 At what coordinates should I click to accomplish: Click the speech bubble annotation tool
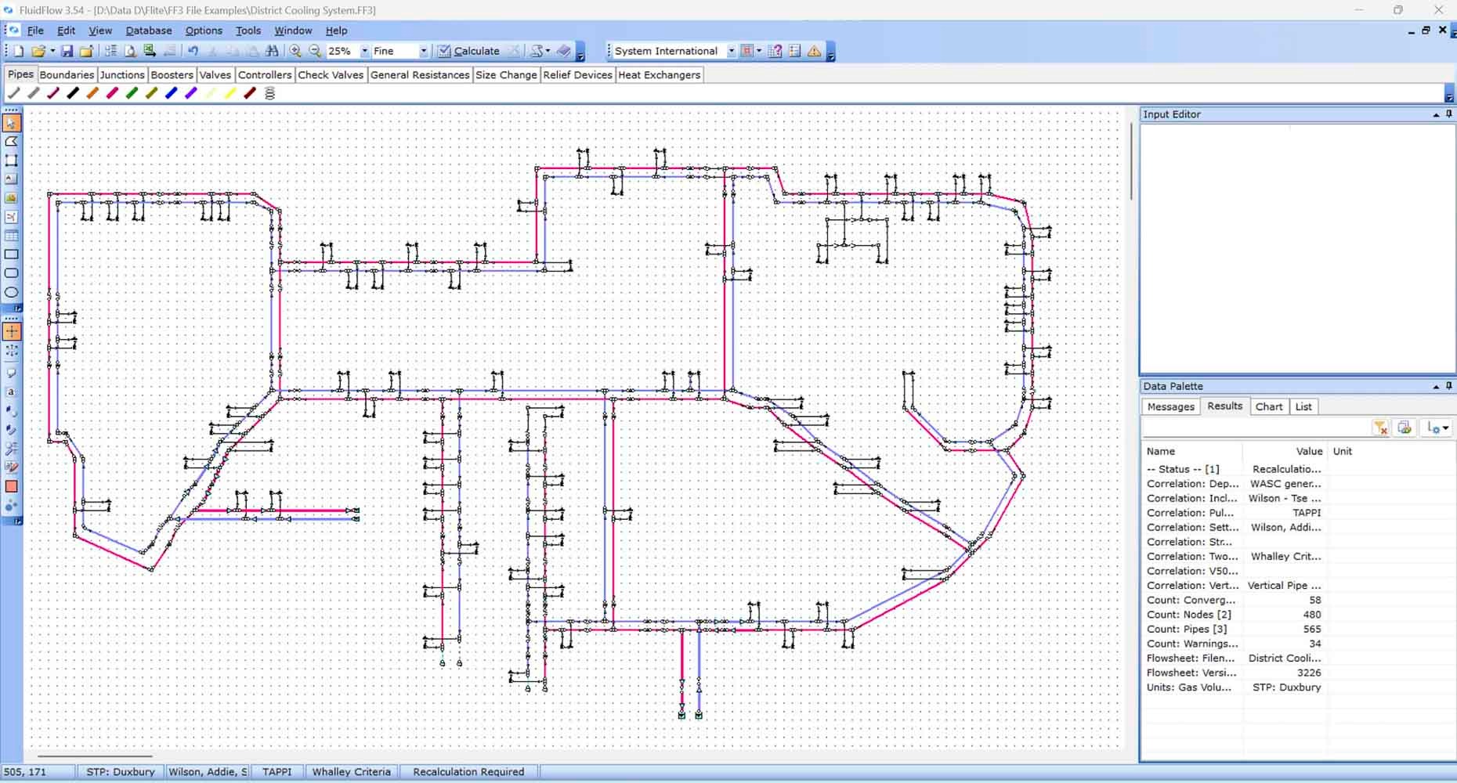[x=11, y=373]
